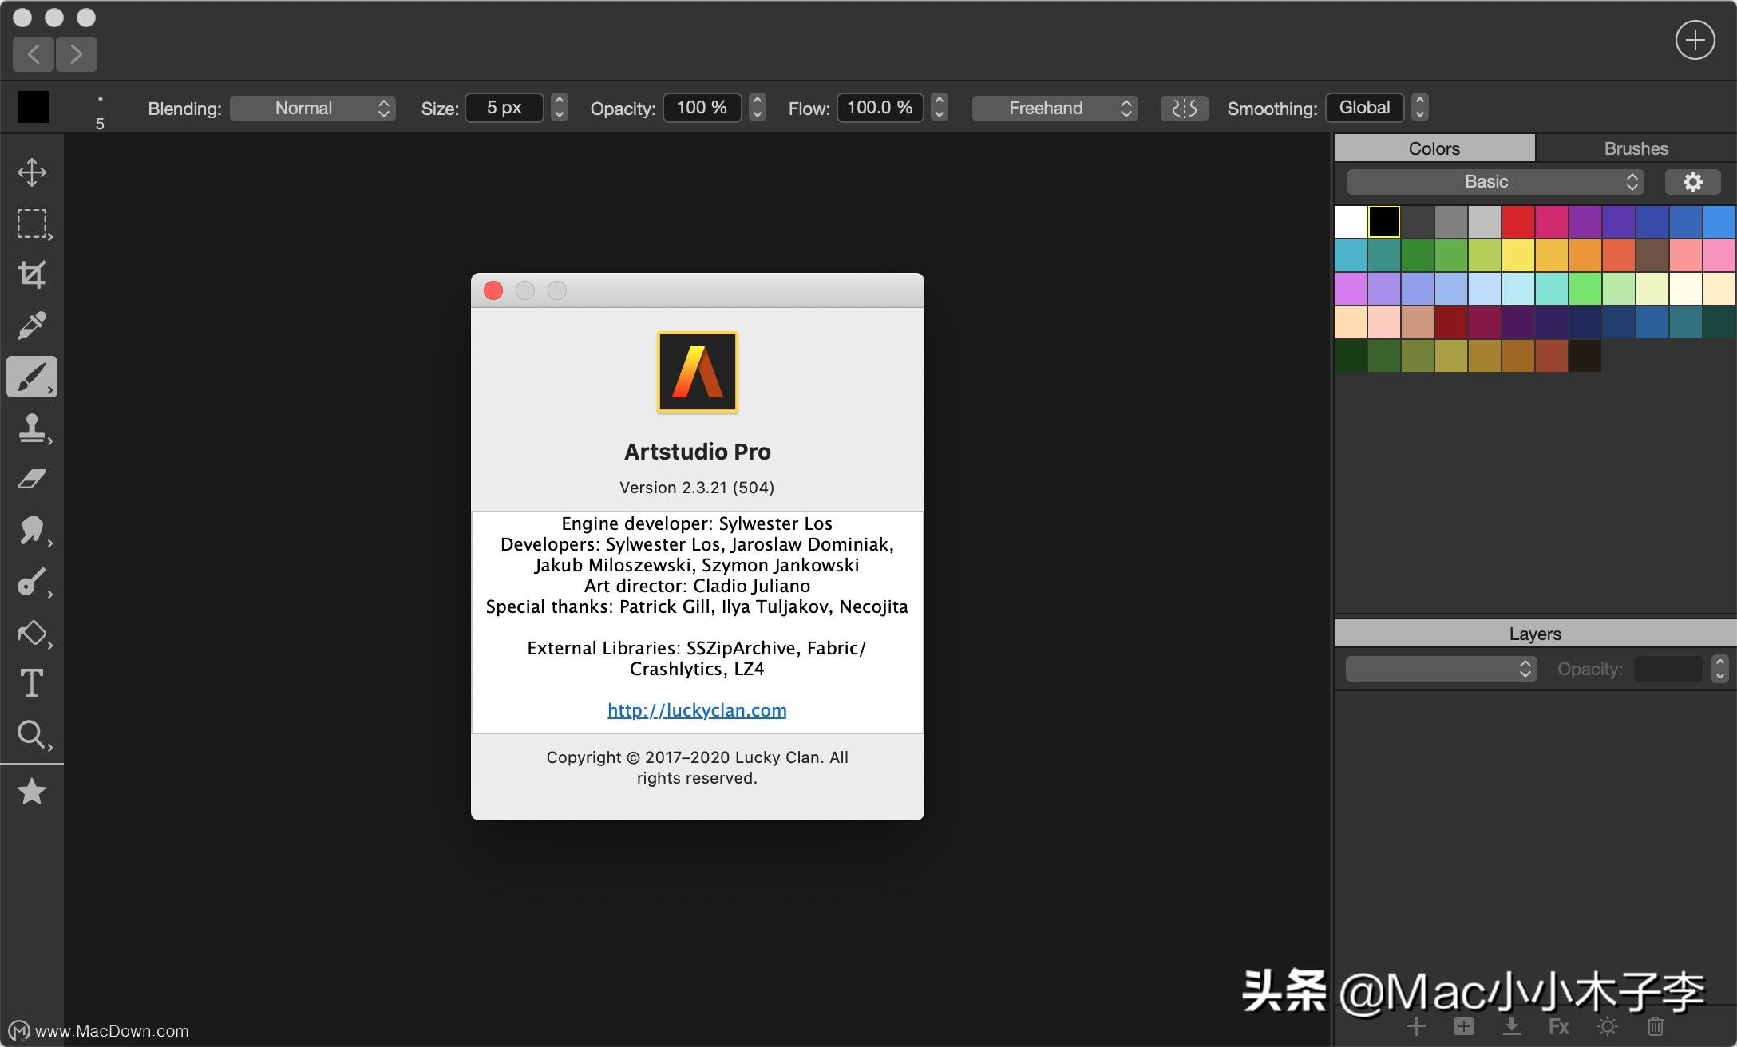Select the Clone Stamp tool

(x=34, y=429)
